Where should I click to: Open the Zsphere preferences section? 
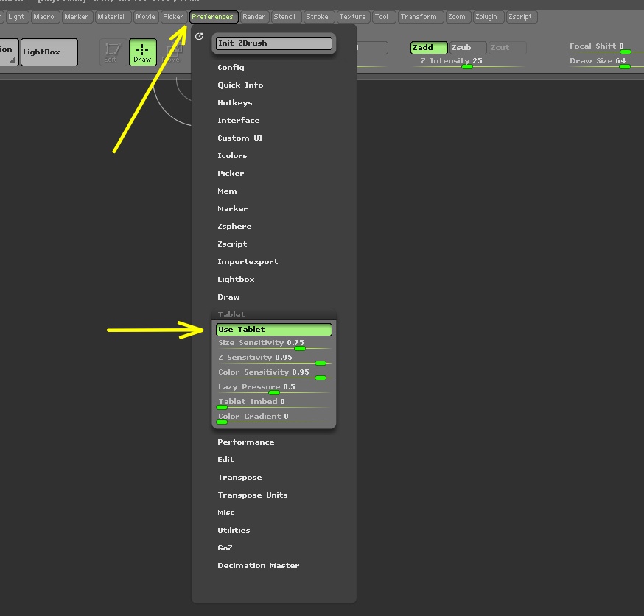234,226
